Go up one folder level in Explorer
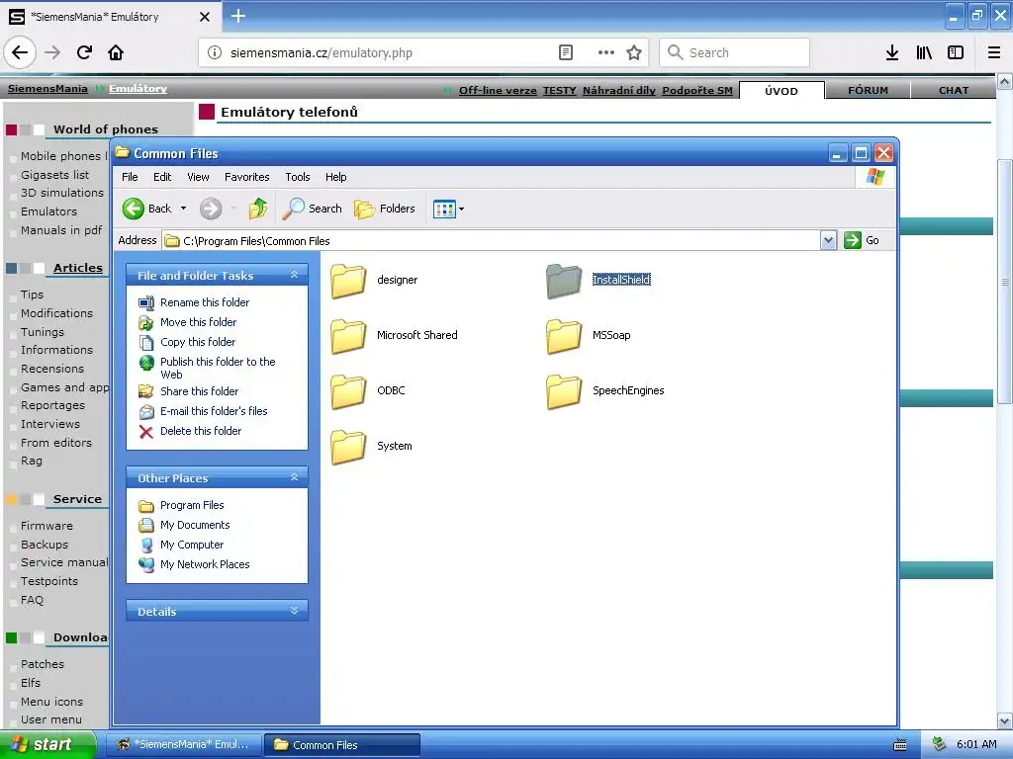Viewport: 1013px width, 759px height. coord(258,209)
